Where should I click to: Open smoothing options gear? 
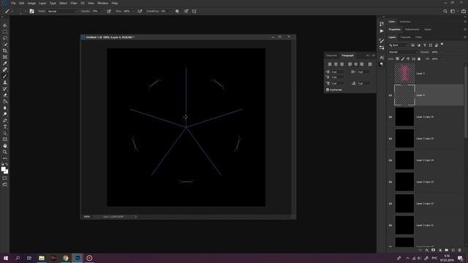pos(177,11)
